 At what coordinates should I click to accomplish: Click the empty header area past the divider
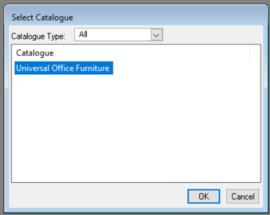pos(255,53)
